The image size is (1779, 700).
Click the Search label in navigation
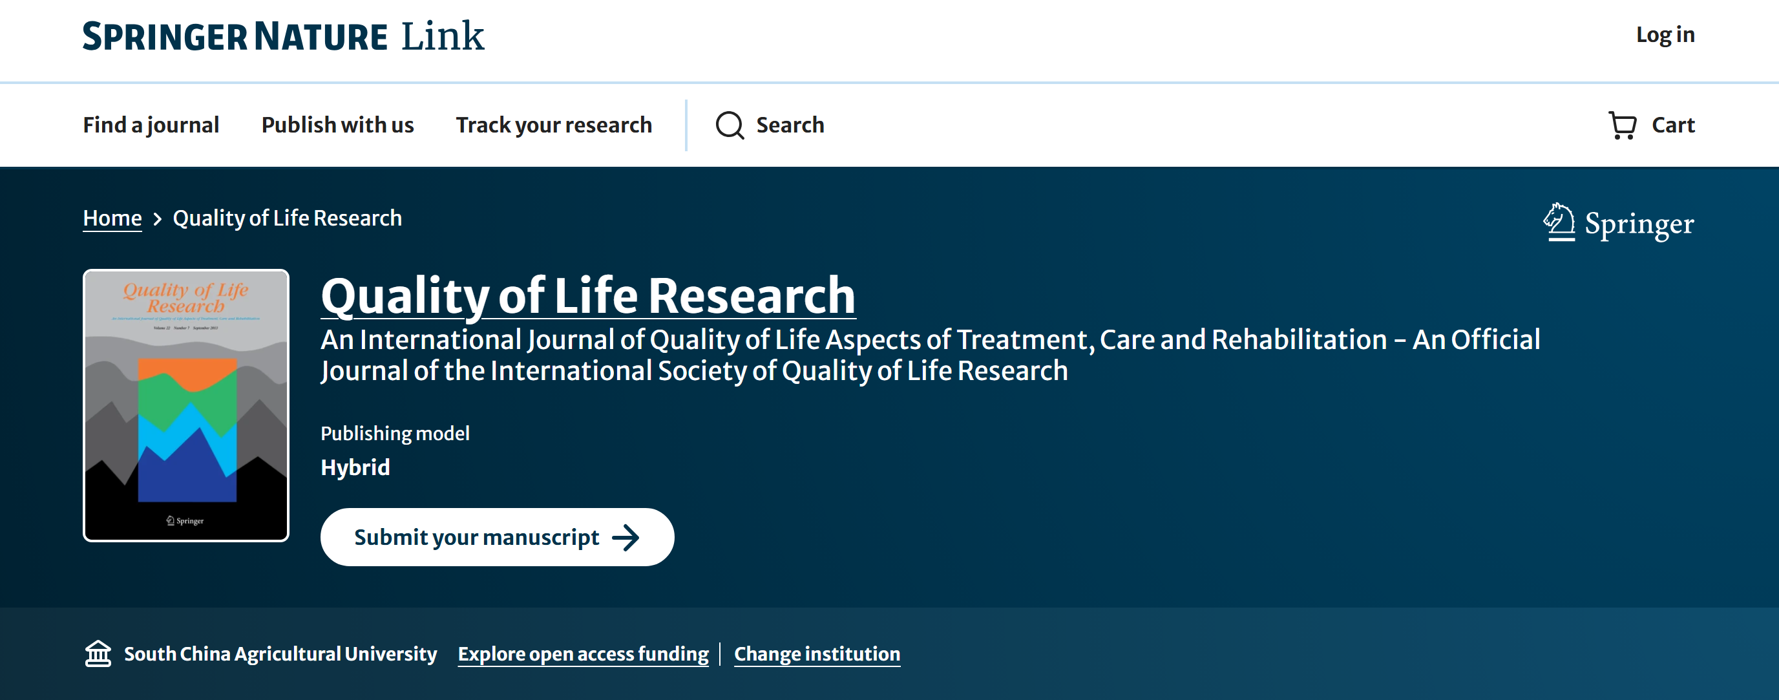pyautogui.click(x=790, y=125)
